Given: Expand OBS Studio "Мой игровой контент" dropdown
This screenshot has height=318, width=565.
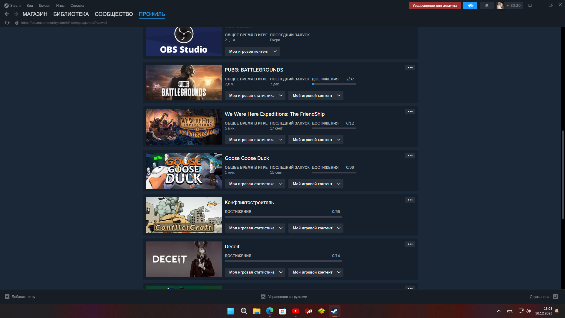Looking at the screenshot, I should [252, 51].
